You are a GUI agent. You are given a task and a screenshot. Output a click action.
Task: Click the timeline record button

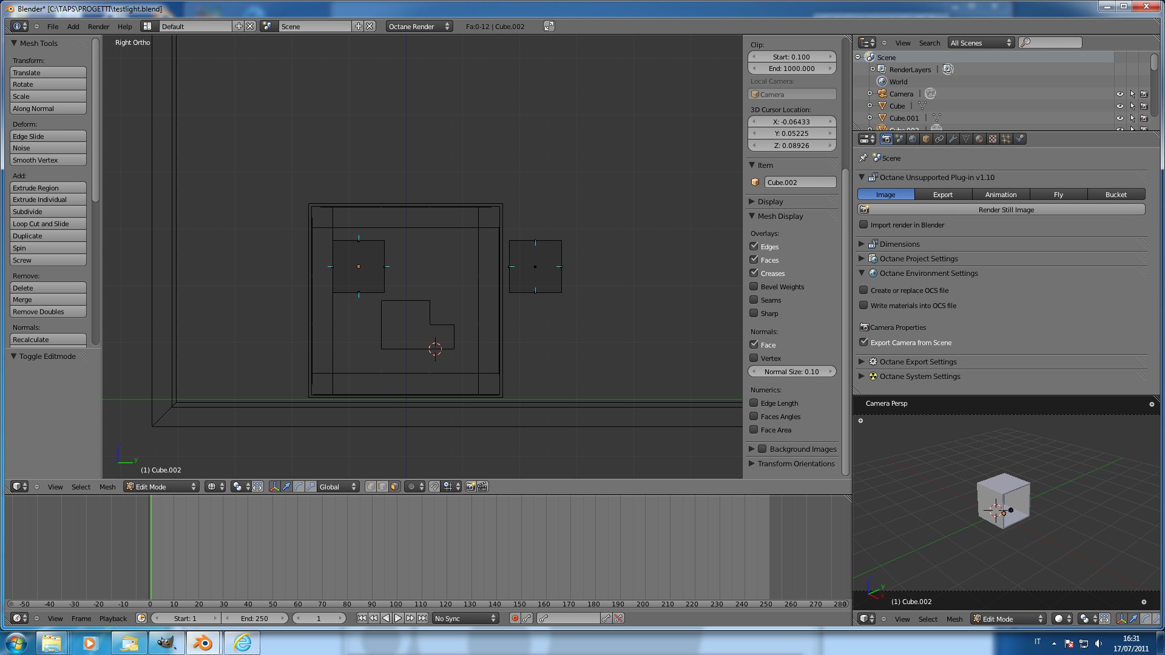pyautogui.click(x=515, y=618)
